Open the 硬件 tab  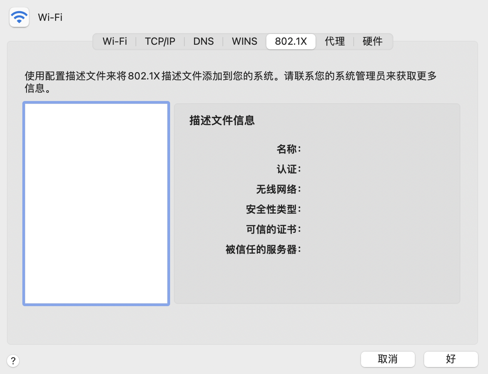[x=373, y=42]
